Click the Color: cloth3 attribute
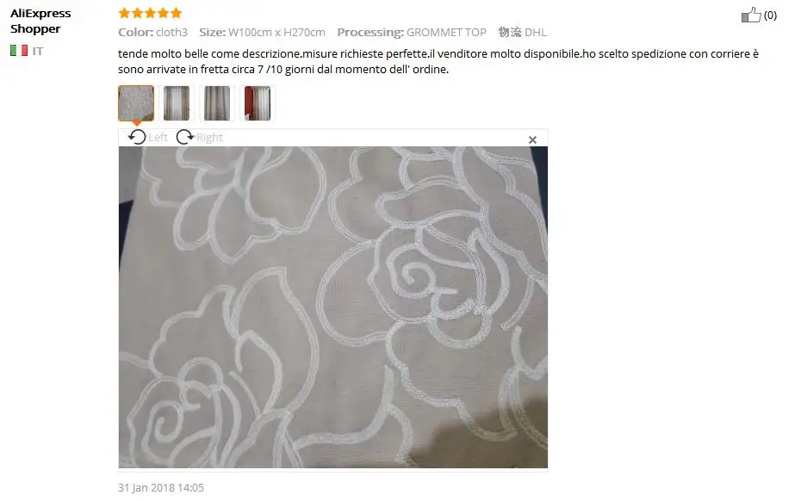The height and width of the screenshot is (501, 801). click(x=152, y=32)
